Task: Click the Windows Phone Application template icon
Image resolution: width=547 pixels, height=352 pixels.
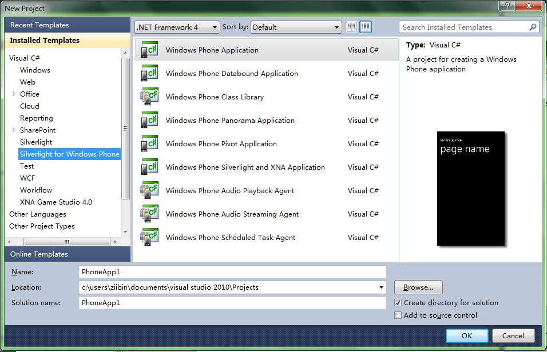Action: [149, 50]
